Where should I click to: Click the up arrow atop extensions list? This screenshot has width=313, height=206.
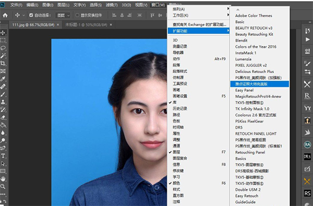[237, 9]
